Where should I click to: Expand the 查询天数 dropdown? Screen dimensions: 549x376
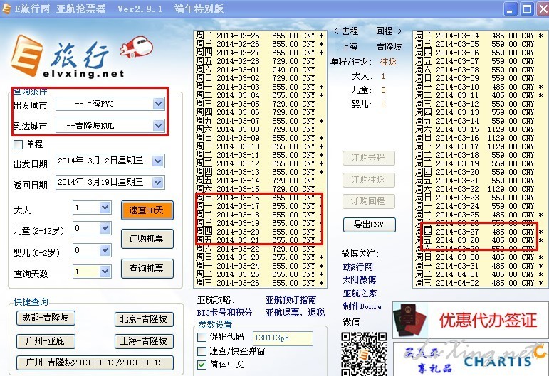[x=105, y=272]
